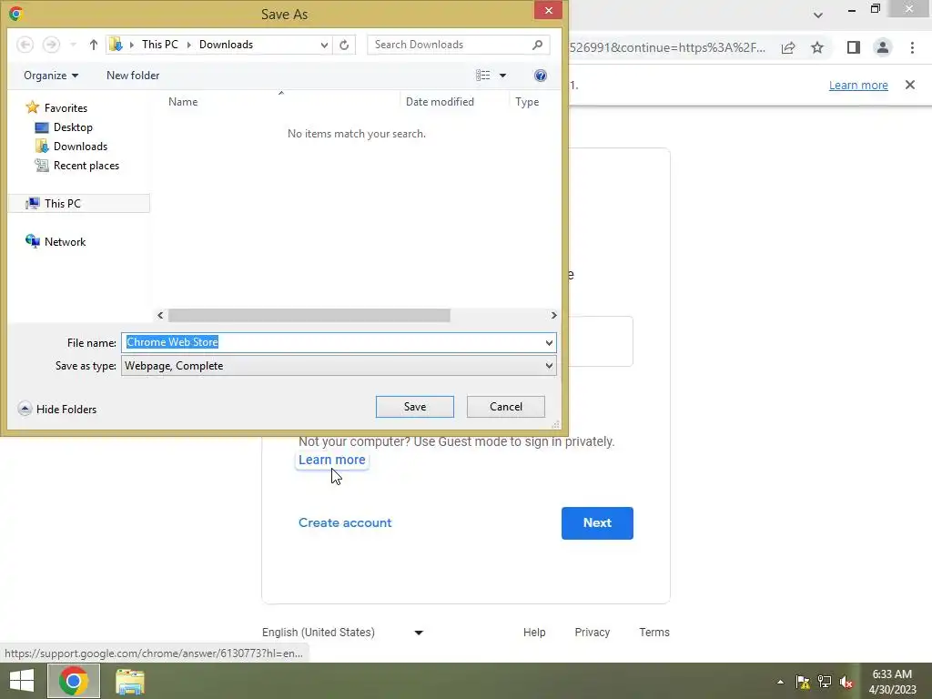The width and height of the screenshot is (932, 699).
Task: Bookmark this tab star icon
Action: [817, 47]
